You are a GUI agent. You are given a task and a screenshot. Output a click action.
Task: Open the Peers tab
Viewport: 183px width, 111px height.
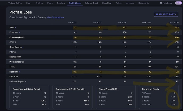(x=50, y=3)
